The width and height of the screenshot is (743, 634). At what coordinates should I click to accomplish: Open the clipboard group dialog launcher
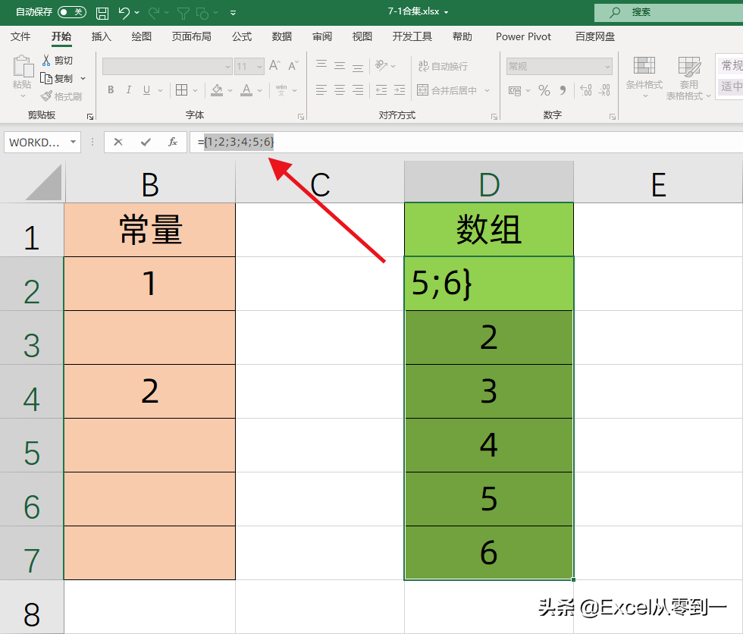coord(90,117)
